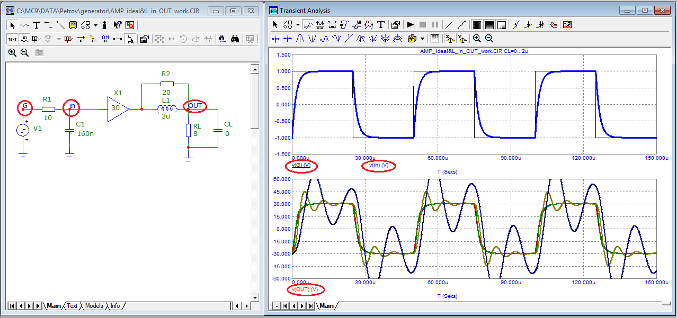This screenshot has height=318, width=677.
Task: Click the R2 resistor label
Action: point(166,74)
